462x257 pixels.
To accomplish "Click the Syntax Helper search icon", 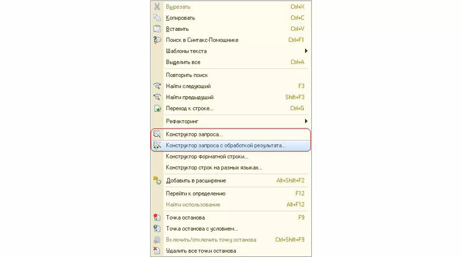I will point(157,40).
